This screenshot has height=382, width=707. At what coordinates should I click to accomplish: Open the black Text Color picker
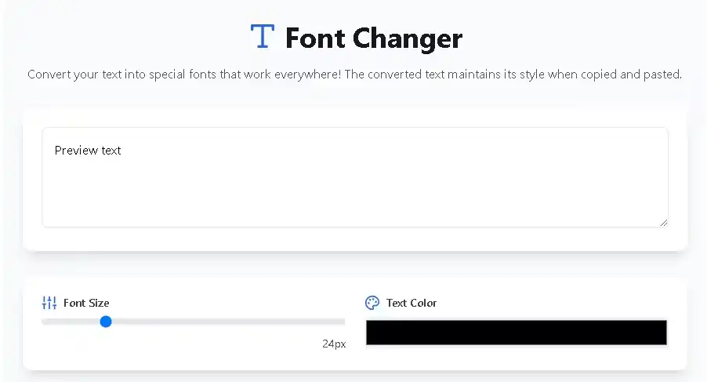click(x=516, y=333)
